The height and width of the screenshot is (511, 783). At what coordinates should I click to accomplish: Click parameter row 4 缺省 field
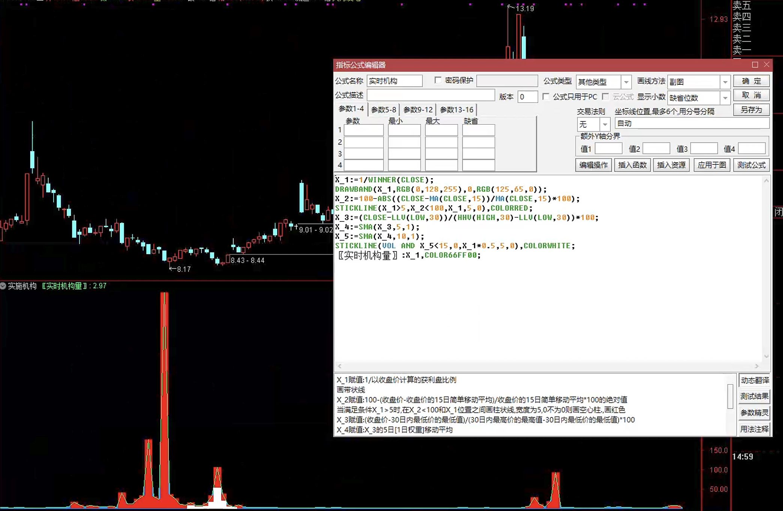coord(478,165)
